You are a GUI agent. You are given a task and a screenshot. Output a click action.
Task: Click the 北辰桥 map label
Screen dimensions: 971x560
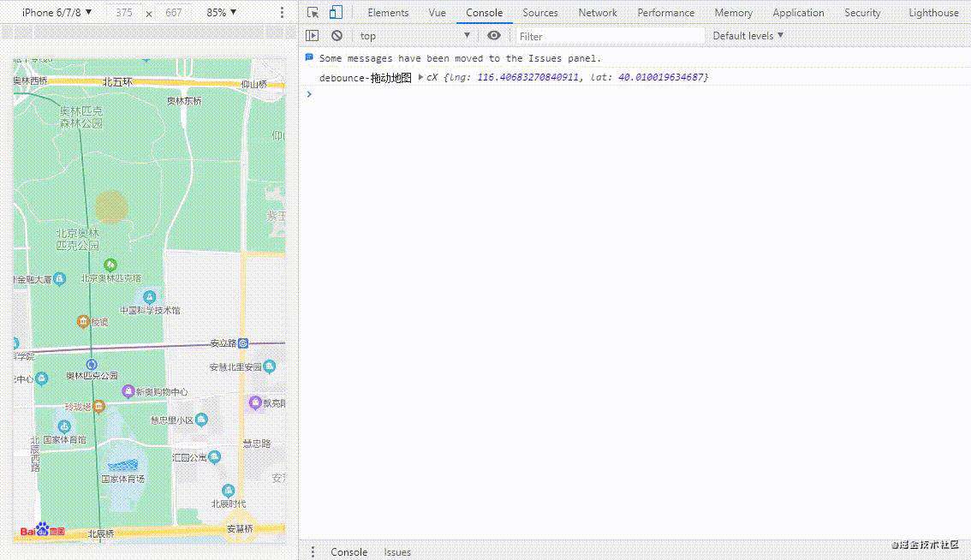pyautogui.click(x=101, y=533)
